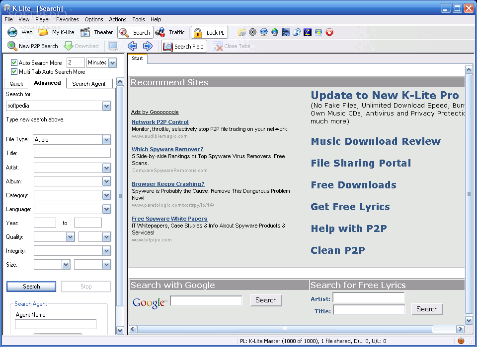Go forward with the right arrow
Image resolution: width=477 pixels, height=347 pixels.
(148, 46)
